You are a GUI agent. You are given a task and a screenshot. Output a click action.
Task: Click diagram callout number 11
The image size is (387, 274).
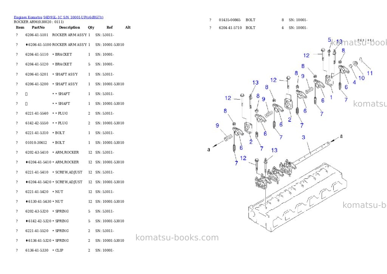point(370,73)
